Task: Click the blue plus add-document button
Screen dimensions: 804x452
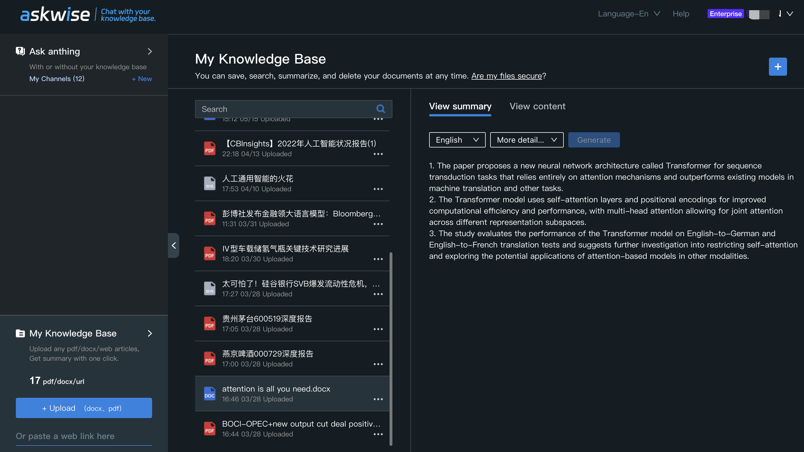Action: 777,66
